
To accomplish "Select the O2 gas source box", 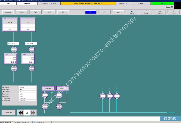I will click(28, 25).
